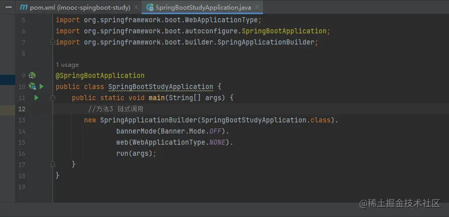This screenshot has width=449, height=217.
Task: Collapse the main method fold marker on line 11
Action: 53,98
